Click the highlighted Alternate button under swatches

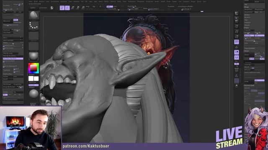tap(33, 85)
